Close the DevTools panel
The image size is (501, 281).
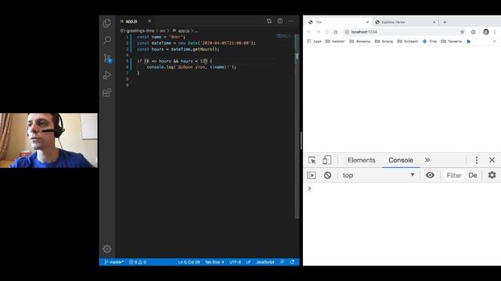click(x=492, y=160)
